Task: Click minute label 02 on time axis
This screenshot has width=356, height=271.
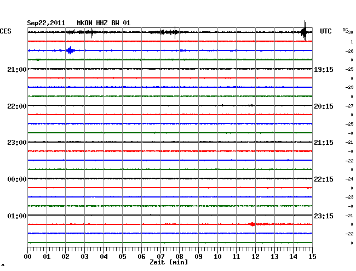Action: (x=65, y=257)
